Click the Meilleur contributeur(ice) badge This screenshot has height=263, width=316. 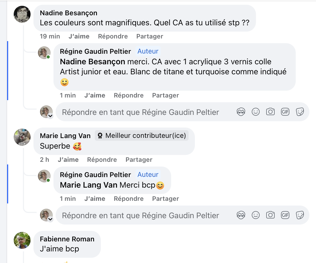coord(142,136)
